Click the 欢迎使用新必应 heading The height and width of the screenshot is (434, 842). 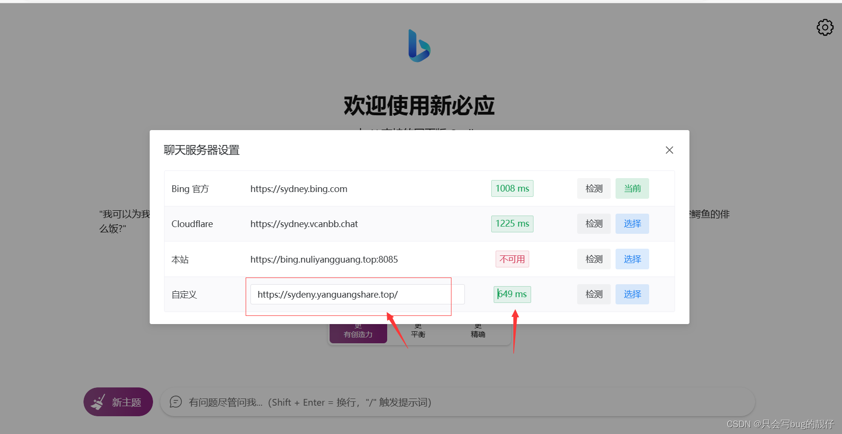coord(419,106)
